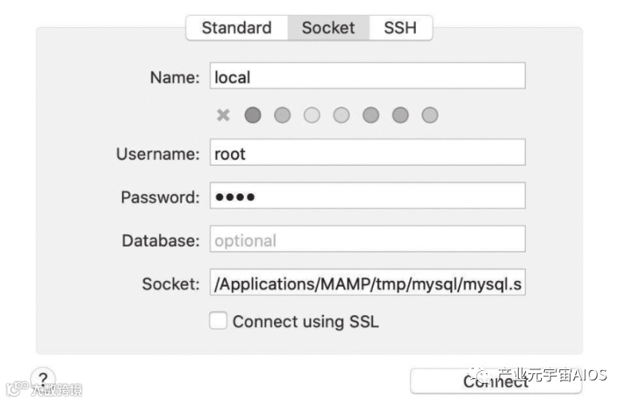The image size is (627, 402).
Task: Enable Connect using SSL checkbox
Action: (217, 321)
